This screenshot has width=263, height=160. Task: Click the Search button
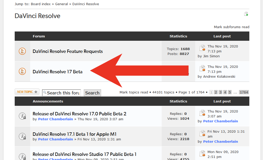tap(92, 93)
